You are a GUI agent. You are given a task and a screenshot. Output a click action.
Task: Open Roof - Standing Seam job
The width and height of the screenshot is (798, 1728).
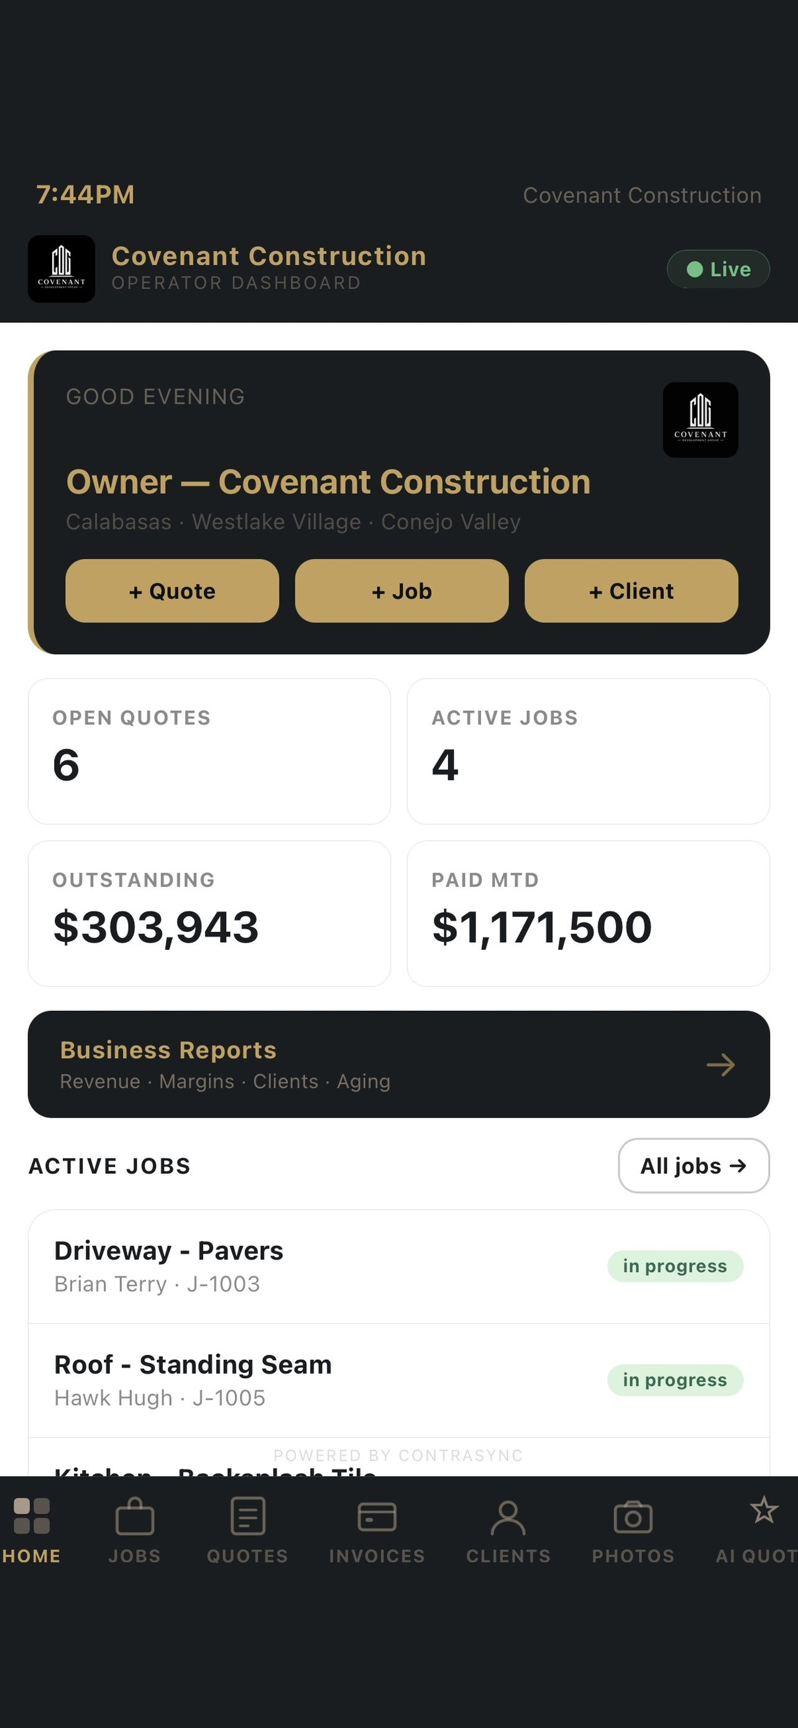pos(398,1380)
